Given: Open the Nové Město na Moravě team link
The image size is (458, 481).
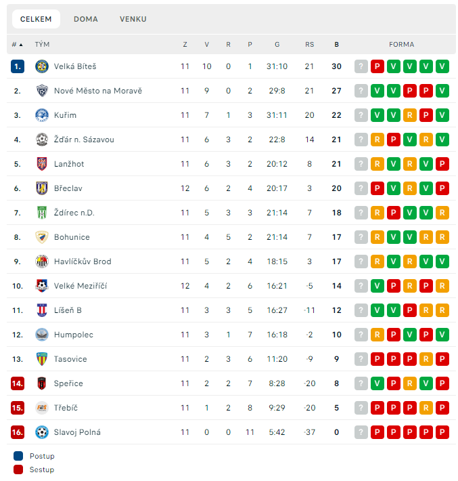Looking at the screenshot, I should (x=98, y=91).
